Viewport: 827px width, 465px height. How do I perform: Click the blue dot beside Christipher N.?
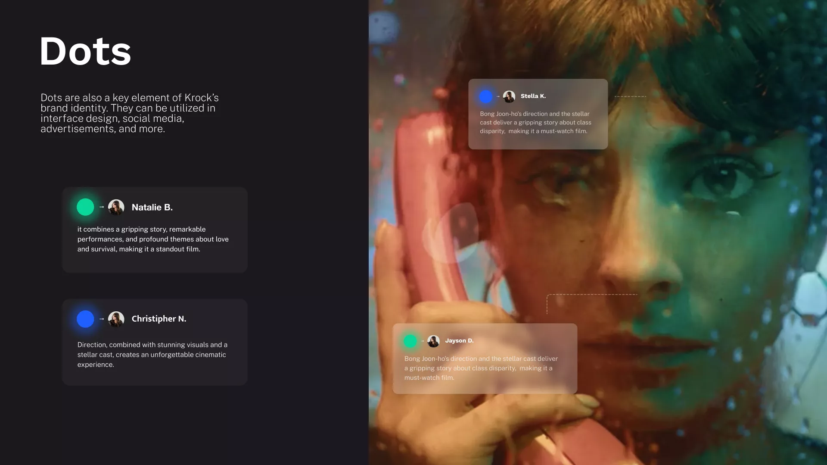[x=85, y=319]
